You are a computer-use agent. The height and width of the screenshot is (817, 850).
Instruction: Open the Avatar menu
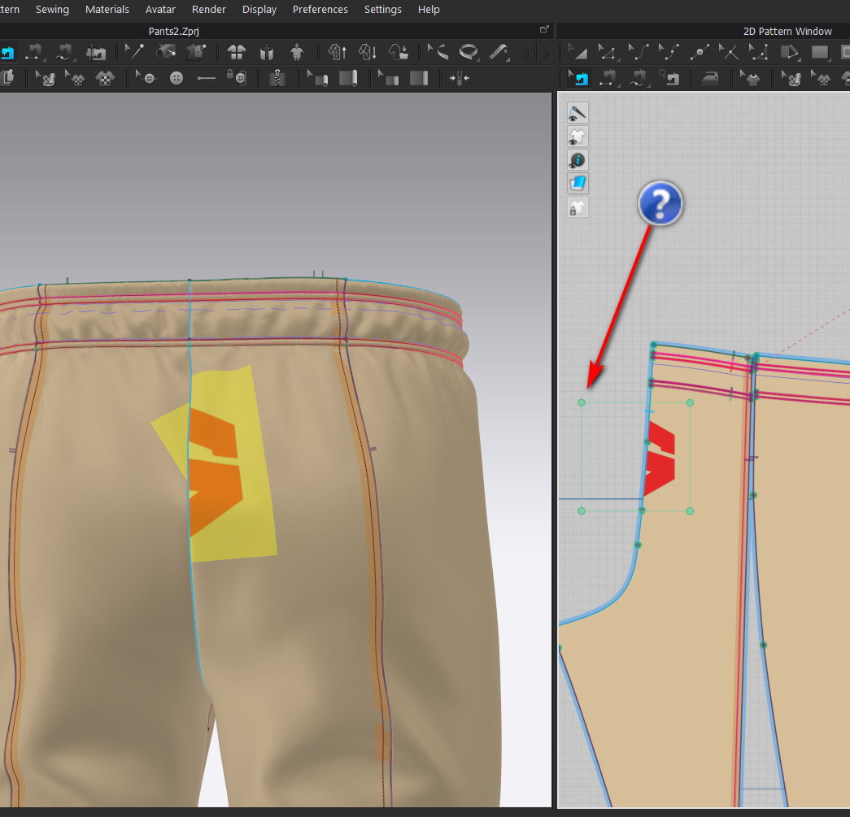[x=160, y=9]
